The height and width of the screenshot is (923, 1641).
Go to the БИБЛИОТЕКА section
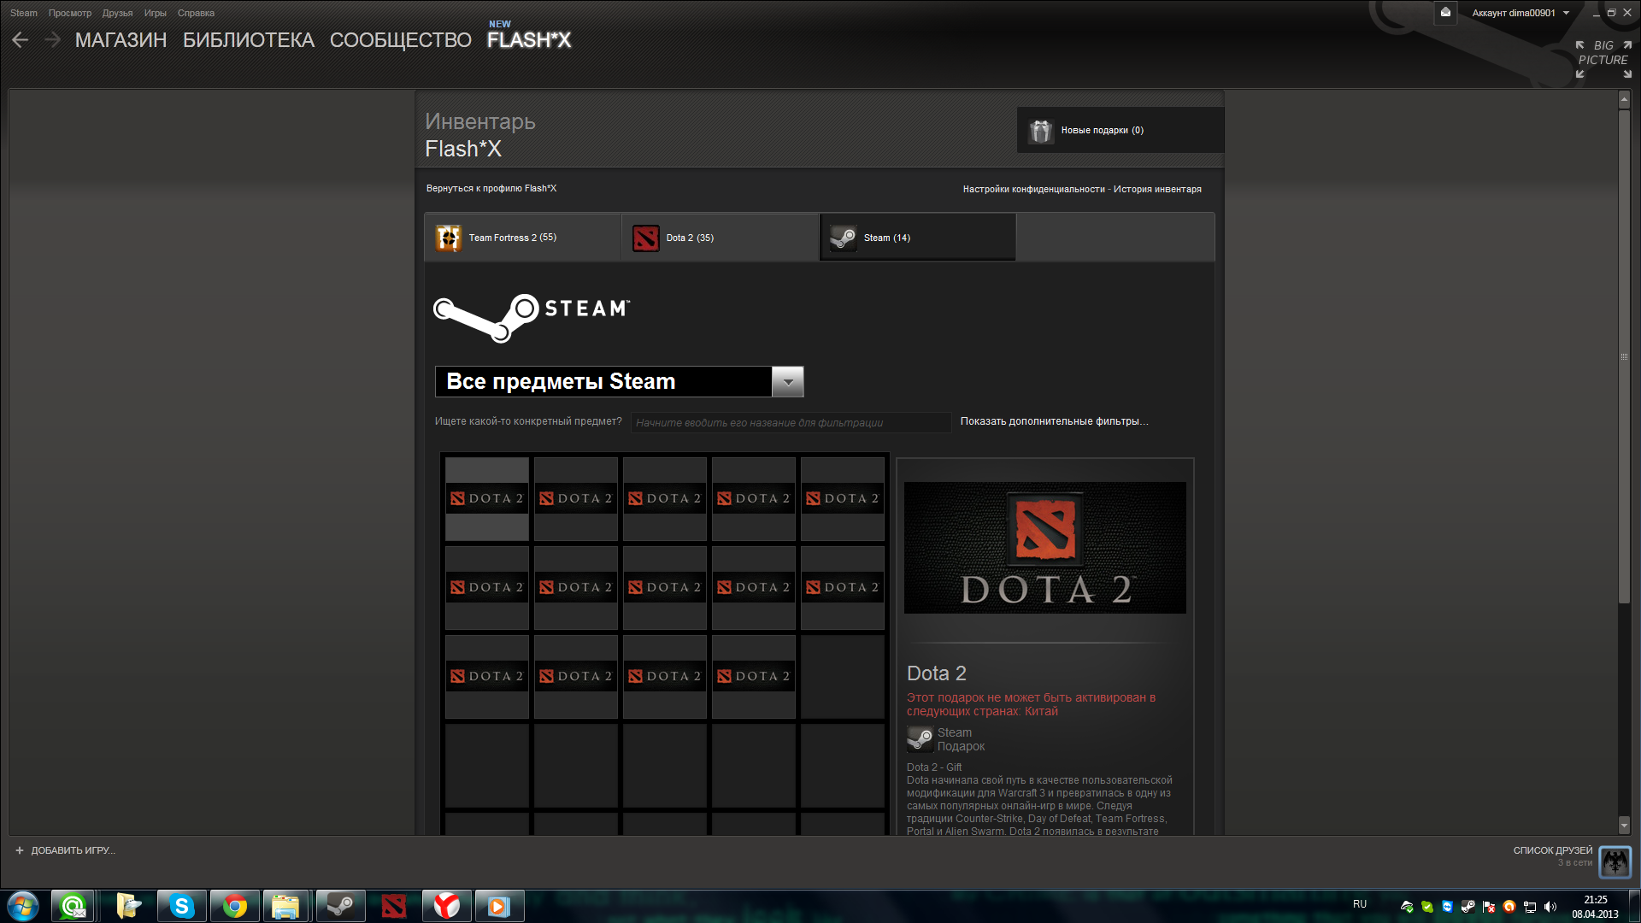click(x=249, y=40)
